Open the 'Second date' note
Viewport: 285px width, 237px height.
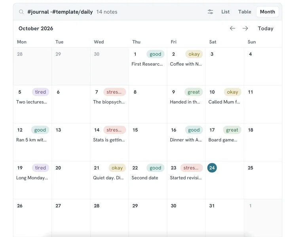(145, 178)
